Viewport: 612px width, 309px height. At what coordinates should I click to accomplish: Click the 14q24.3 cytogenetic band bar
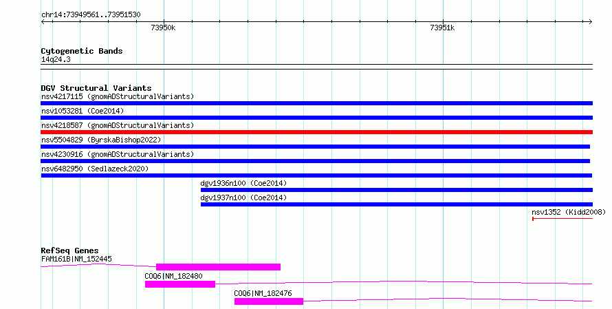coord(316,67)
